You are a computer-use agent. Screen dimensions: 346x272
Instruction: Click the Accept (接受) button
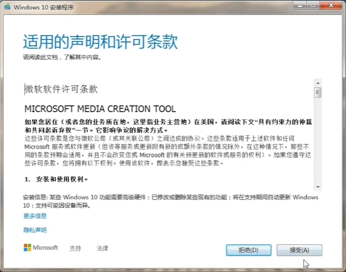coord(299,250)
